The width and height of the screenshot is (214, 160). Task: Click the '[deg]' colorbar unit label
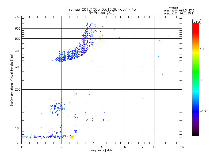click(196, 21)
